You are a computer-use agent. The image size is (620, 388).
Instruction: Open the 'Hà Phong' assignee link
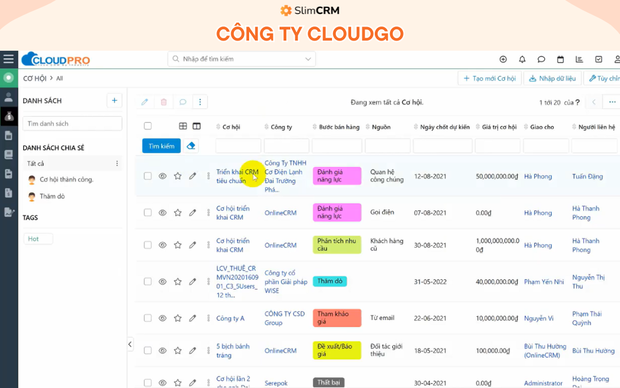pos(538,176)
